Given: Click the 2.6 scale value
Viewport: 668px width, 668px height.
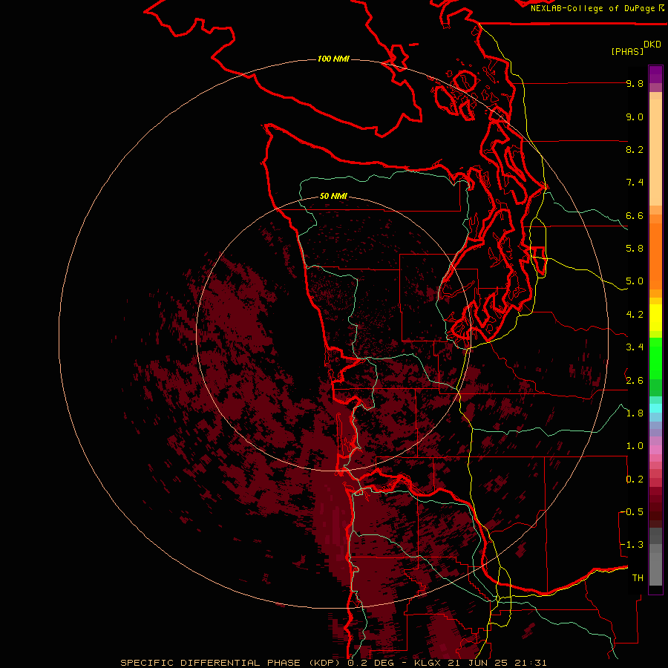Looking at the screenshot, I should [635, 381].
